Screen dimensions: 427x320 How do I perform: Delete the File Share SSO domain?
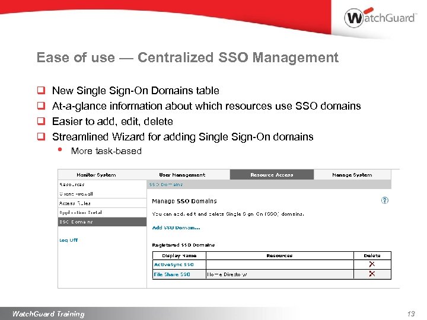(x=372, y=274)
